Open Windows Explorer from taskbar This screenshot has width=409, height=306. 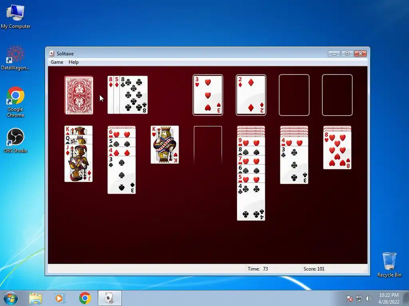click(x=36, y=298)
